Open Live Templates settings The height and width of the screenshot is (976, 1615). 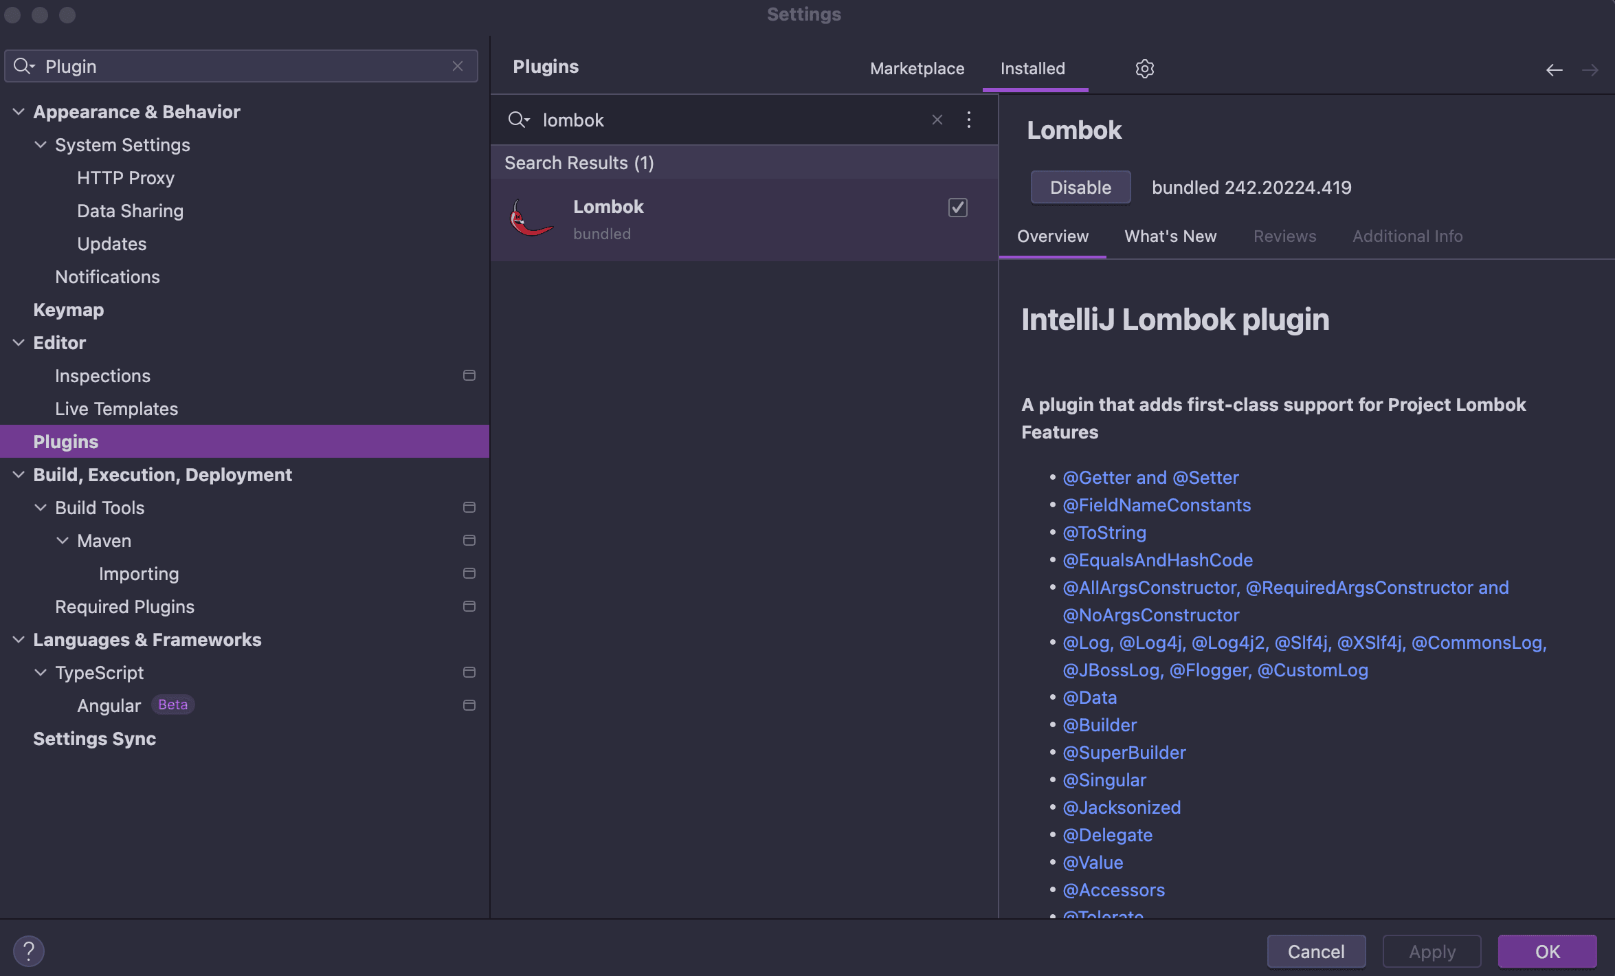[116, 408]
